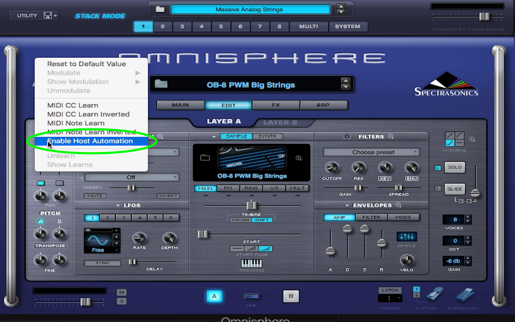Image resolution: width=515 pixels, height=322 pixels.
Task: Select the convex V-Curve shape
Action: point(459,135)
